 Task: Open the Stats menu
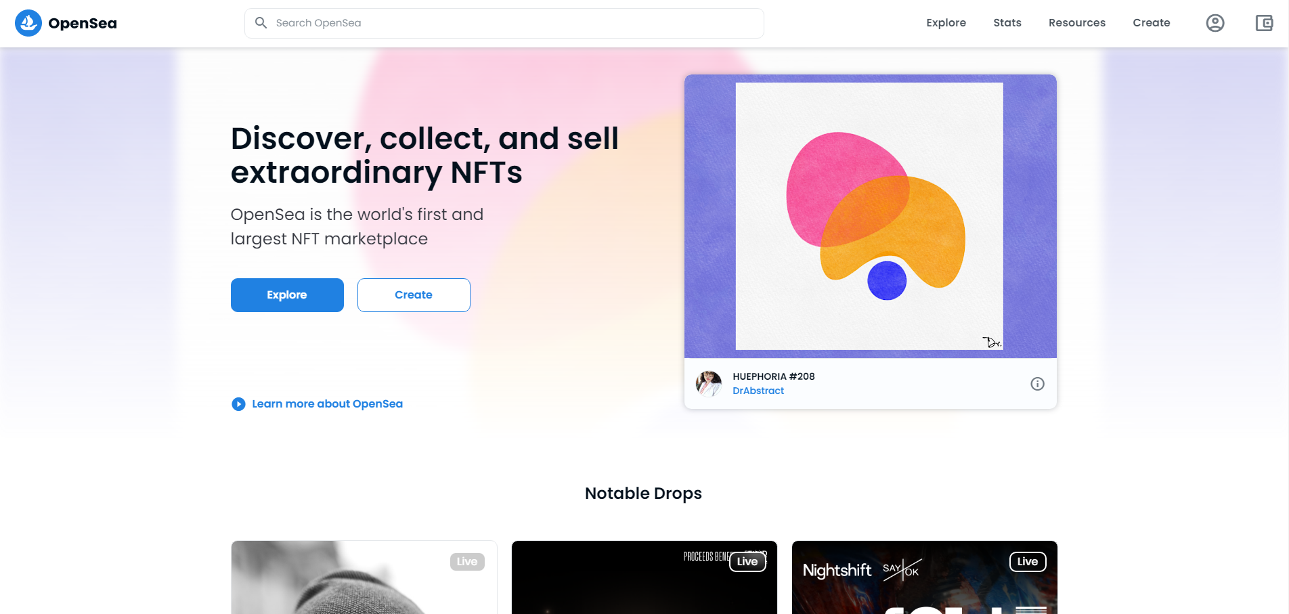[1007, 23]
